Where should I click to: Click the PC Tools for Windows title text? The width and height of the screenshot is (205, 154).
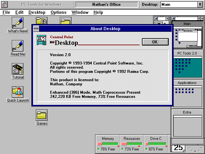click(41, 4)
